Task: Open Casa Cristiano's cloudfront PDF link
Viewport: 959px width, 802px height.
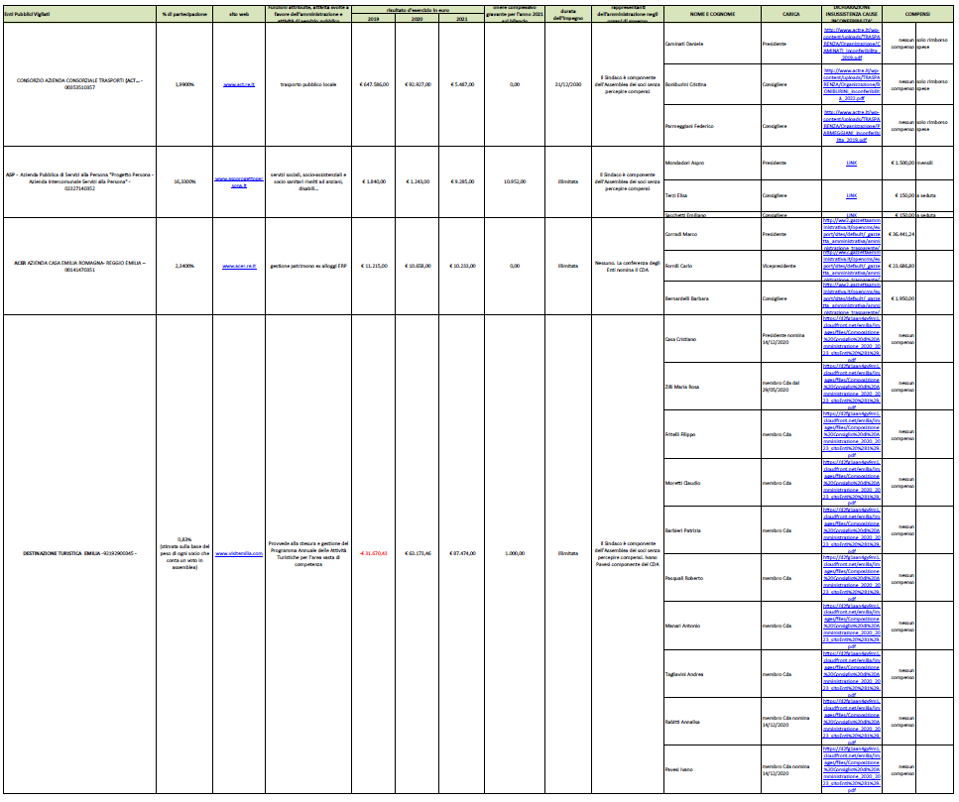Action: 851,339
